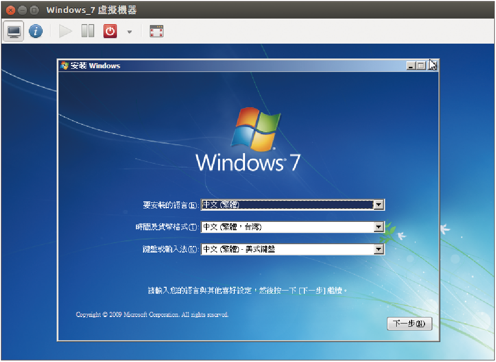Click the 下一步 button to continue

tap(409, 323)
